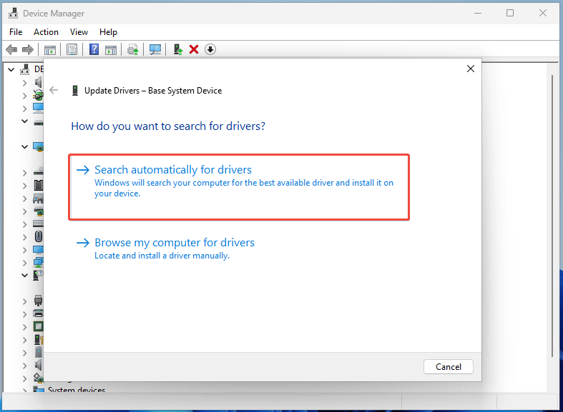Select the printer icon in the device tree
The height and width of the screenshot is (412, 563).
[x=38, y=314]
